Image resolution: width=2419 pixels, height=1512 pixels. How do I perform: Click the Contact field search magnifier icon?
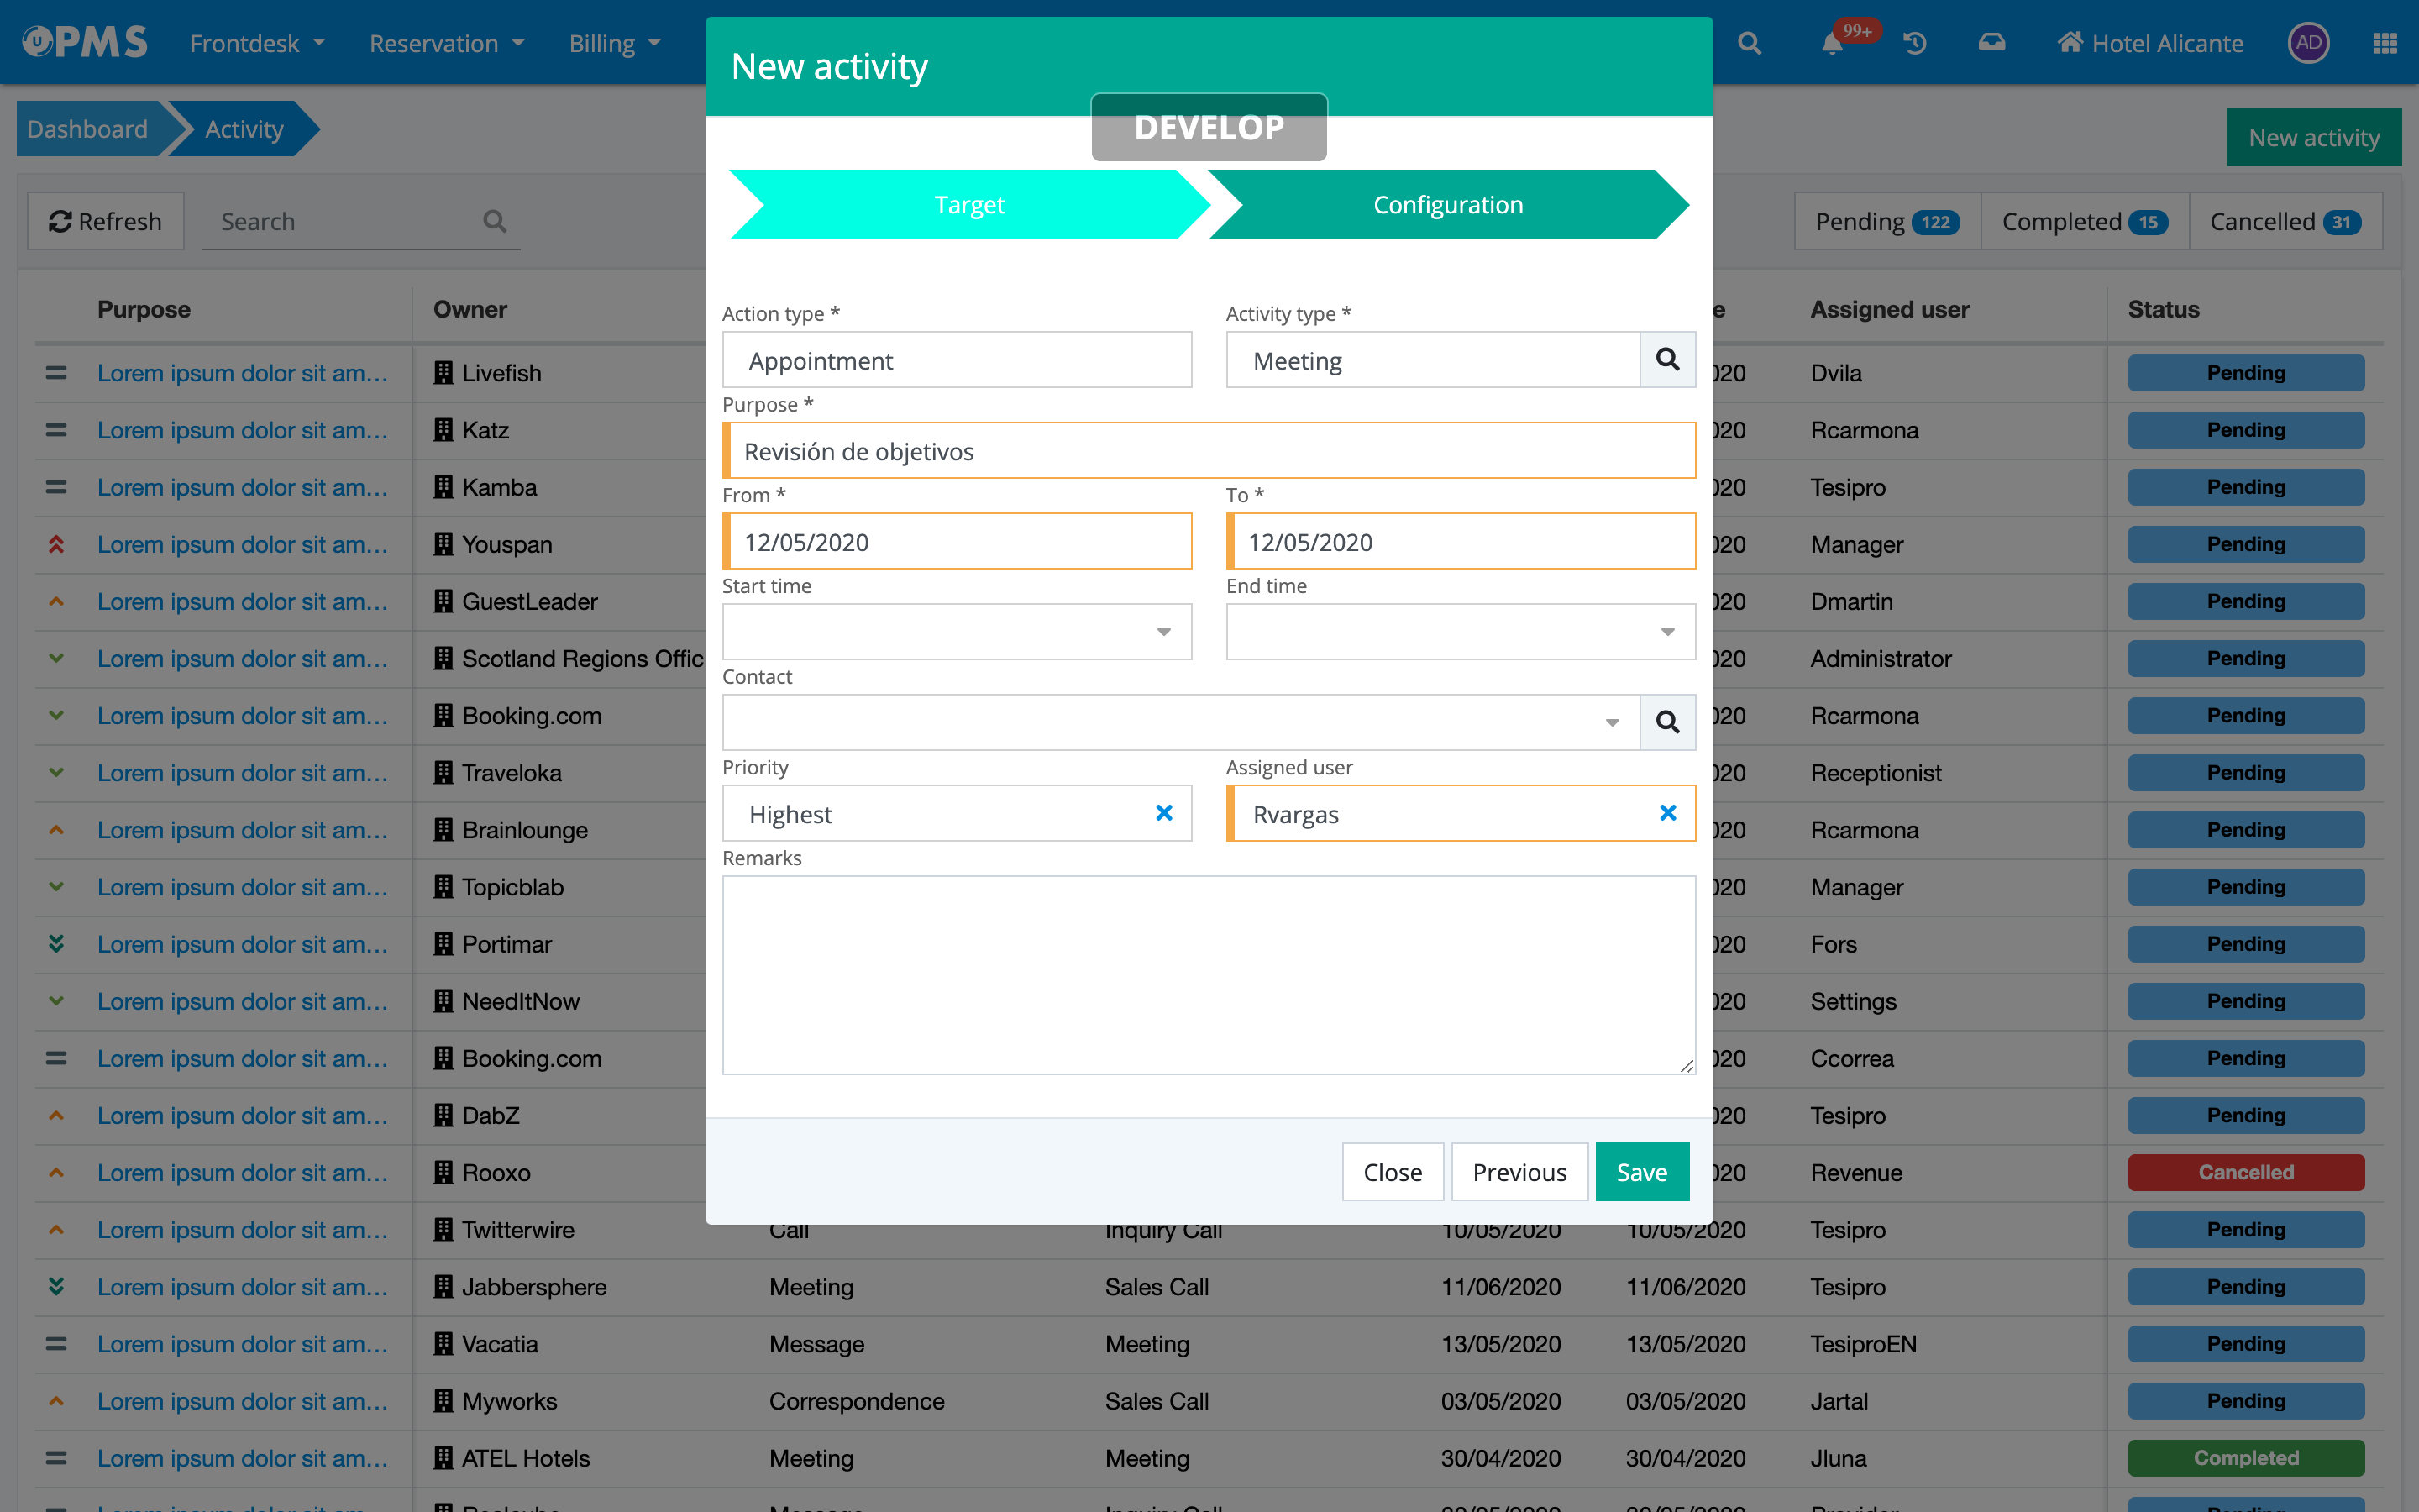coord(1667,722)
